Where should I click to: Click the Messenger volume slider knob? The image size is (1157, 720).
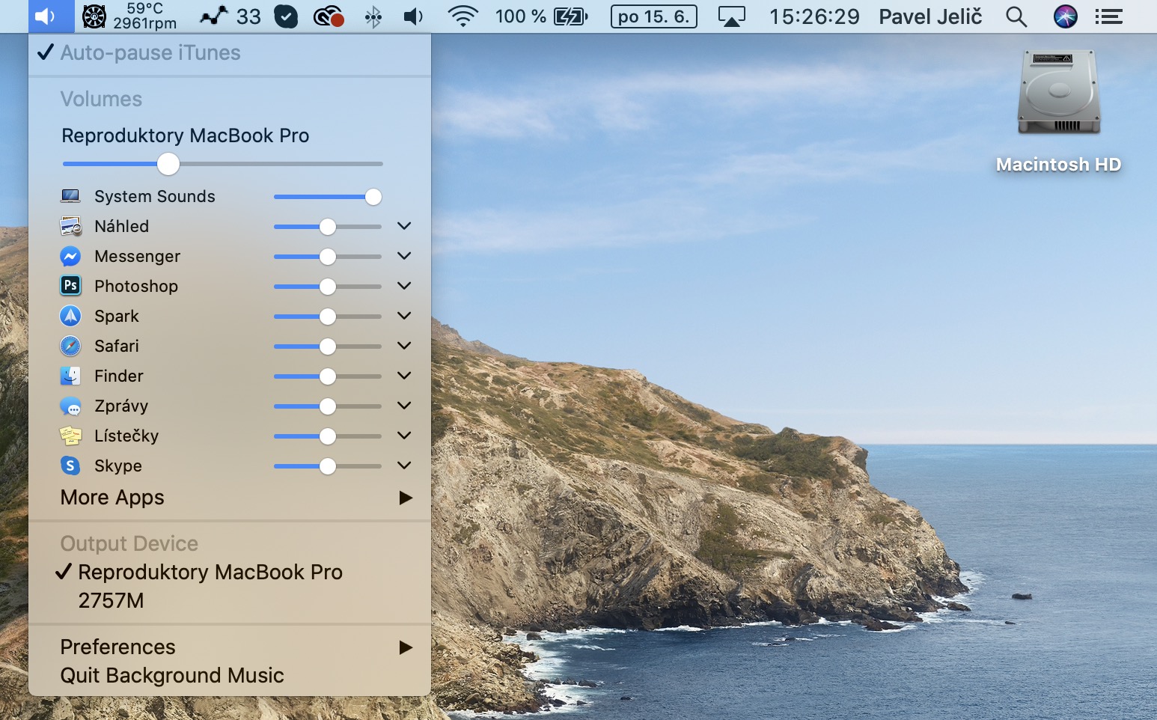(328, 257)
